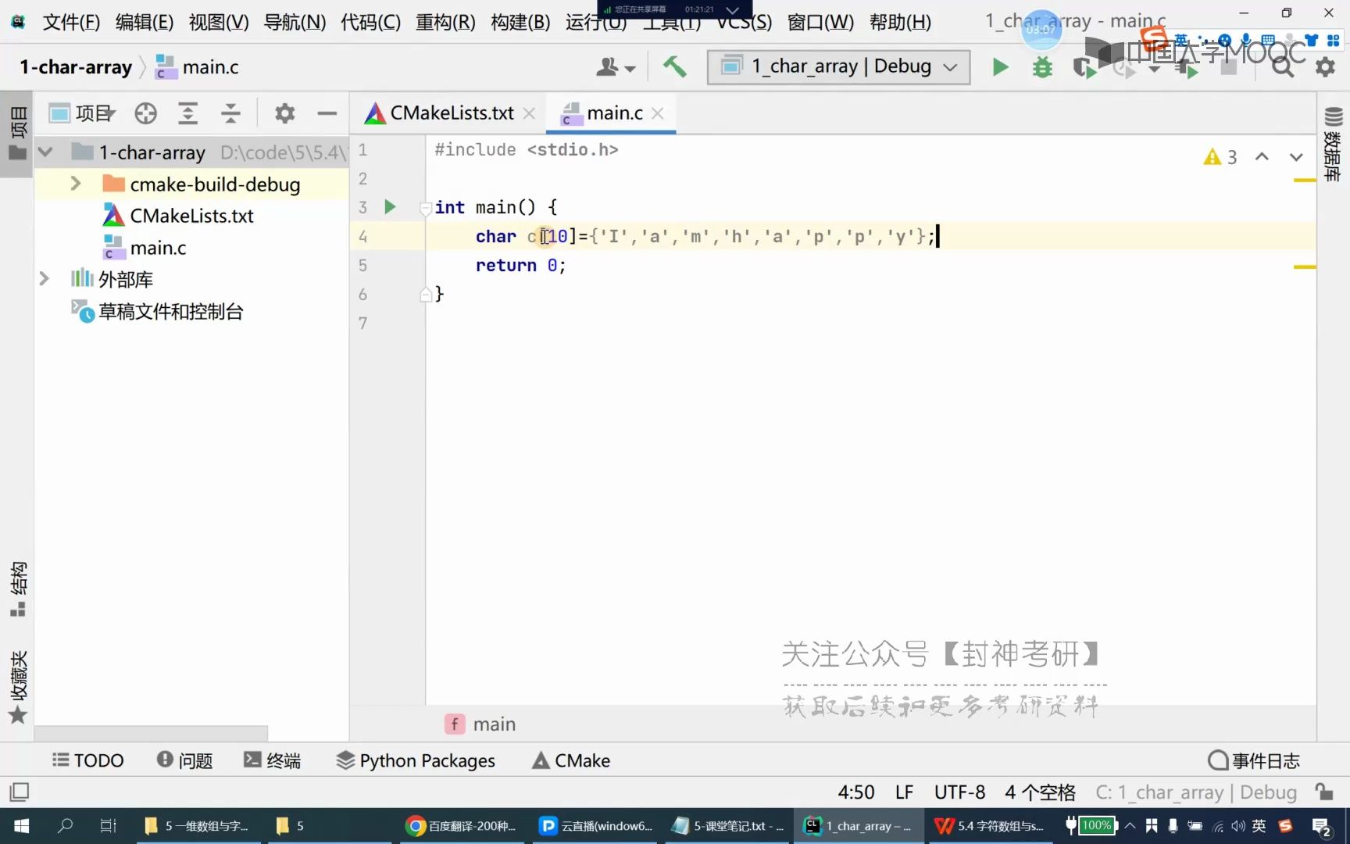The image size is (1350, 844).
Task: Open the Event Log
Action: point(1254,760)
